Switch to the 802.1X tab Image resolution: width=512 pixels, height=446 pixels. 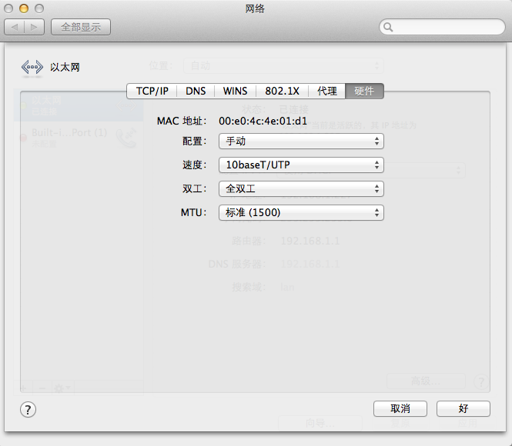click(x=282, y=91)
